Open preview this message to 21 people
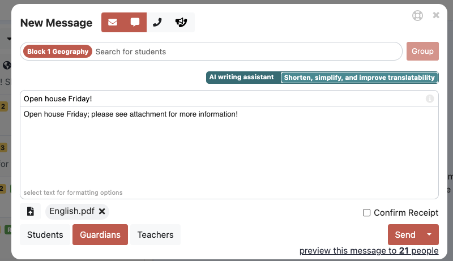453x261 pixels. click(x=369, y=251)
